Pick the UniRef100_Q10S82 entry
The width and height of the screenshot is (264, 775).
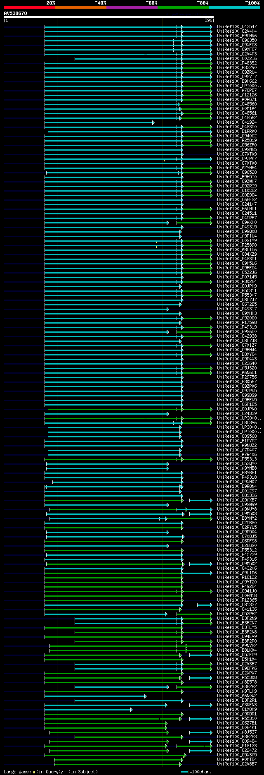click(x=237, y=190)
